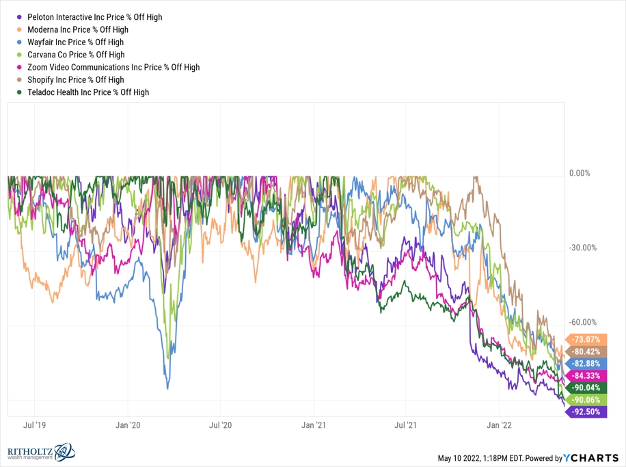Click the purple Peloton legend dot
This screenshot has width=626, height=467.
click(x=19, y=17)
